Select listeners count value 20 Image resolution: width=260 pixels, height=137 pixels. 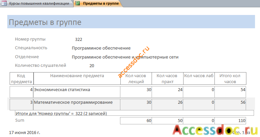(x=92, y=66)
